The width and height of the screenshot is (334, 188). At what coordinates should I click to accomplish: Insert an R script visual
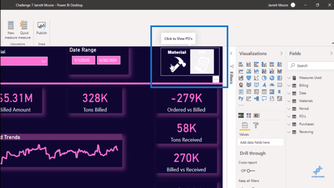280,92
